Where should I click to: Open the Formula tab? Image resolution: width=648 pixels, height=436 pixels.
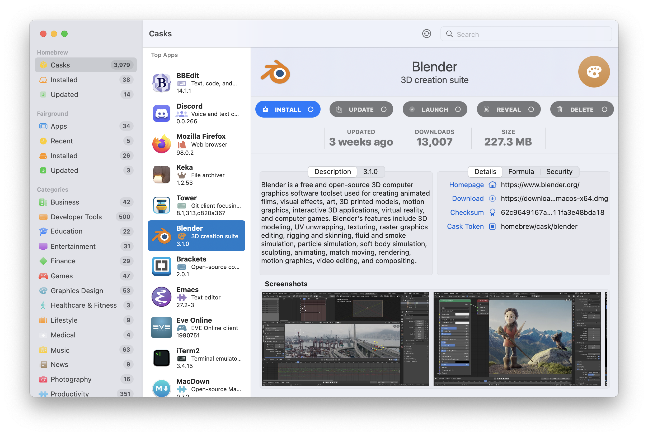[x=521, y=172]
